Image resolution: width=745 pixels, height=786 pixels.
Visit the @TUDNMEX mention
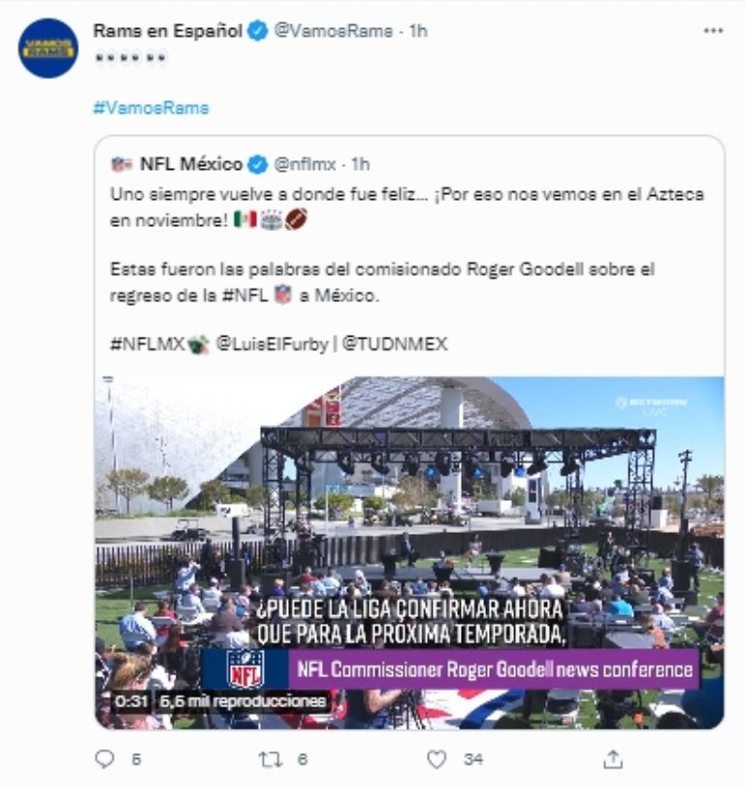(x=395, y=344)
